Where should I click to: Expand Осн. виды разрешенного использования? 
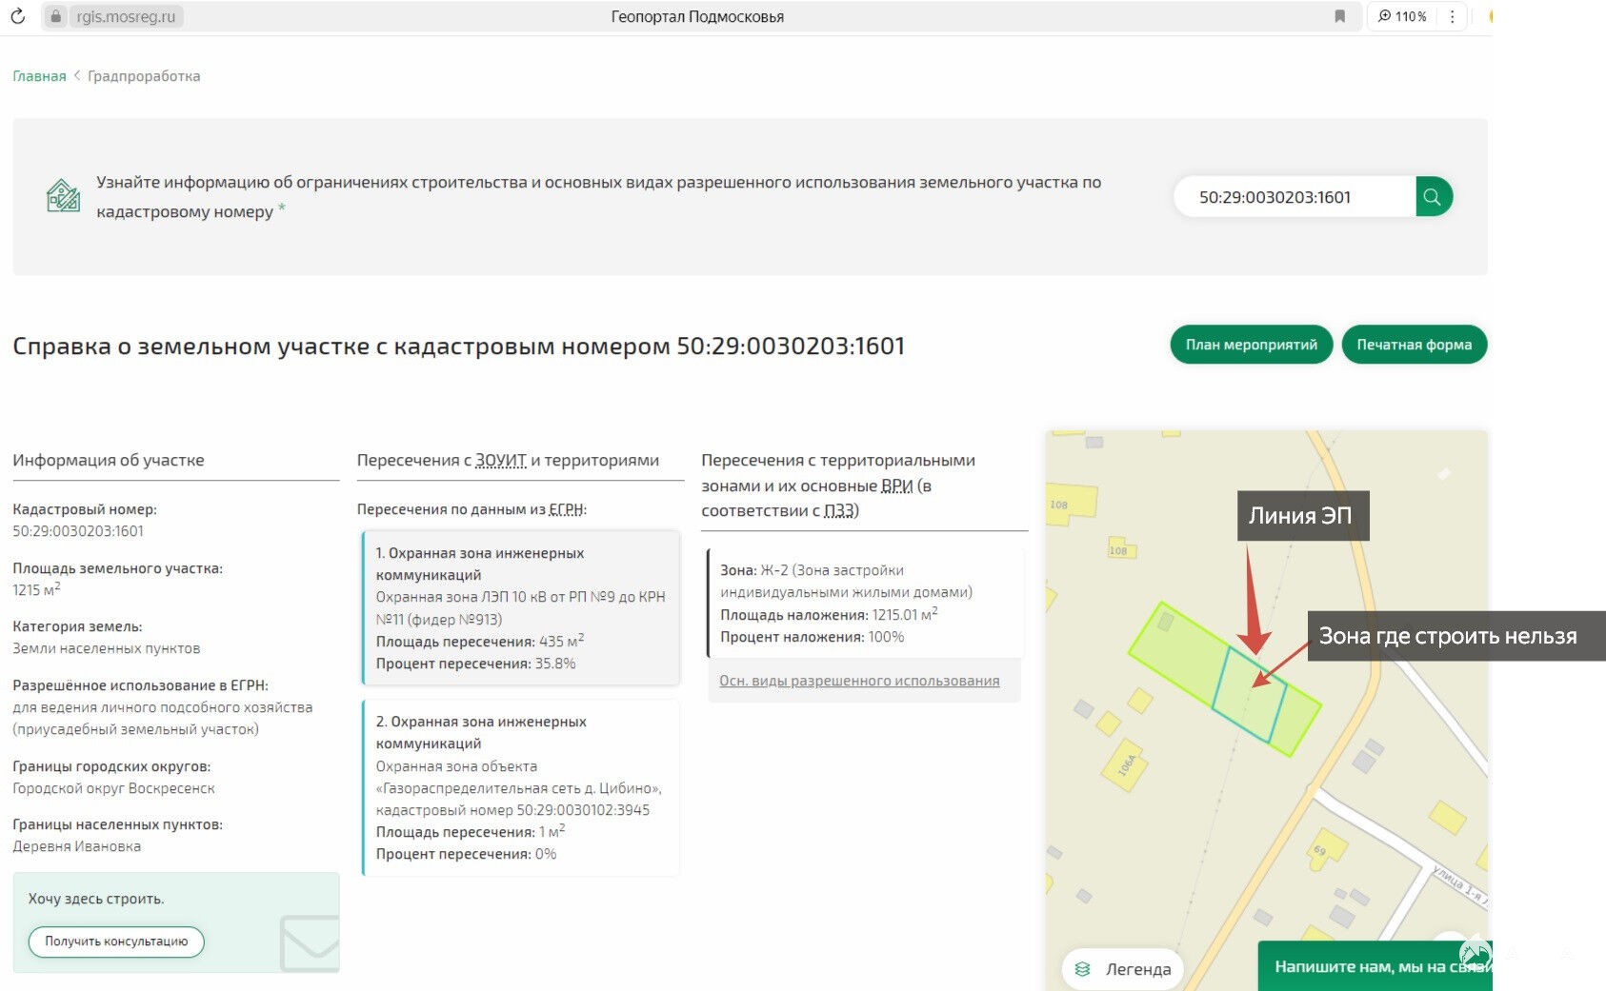[859, 681]
